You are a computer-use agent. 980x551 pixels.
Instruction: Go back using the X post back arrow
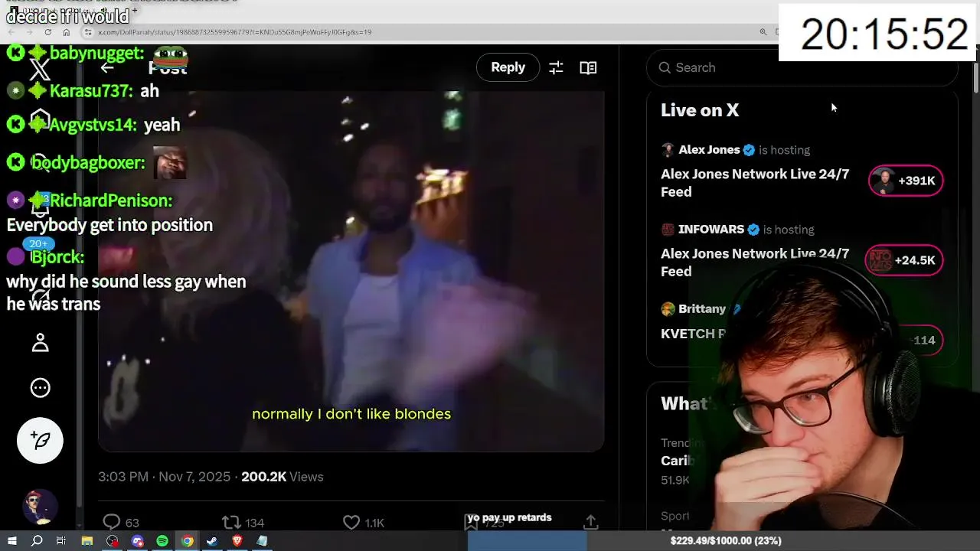click(107, 67)
